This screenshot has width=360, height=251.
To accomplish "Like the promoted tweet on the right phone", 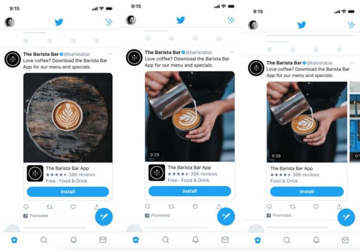I will coord(316,207).
